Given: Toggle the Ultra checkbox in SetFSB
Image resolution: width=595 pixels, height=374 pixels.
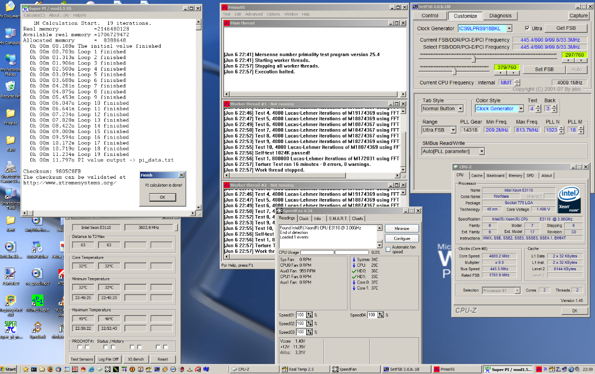Looking at the screenshot, I should (527, 28).
